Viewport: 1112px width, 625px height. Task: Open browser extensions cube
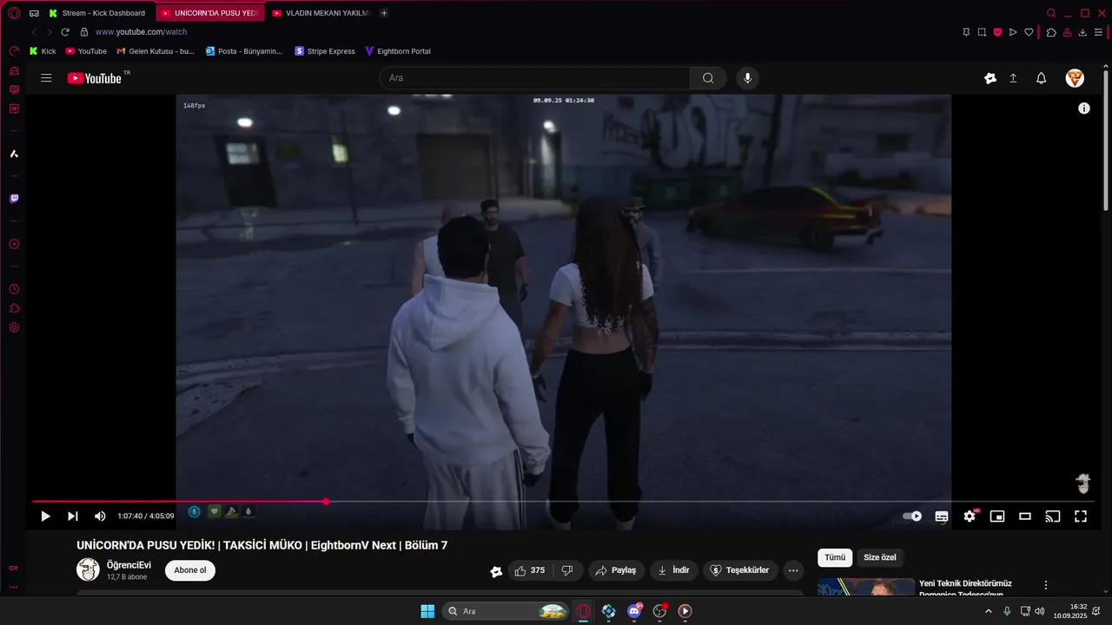tap(1051, 32)
